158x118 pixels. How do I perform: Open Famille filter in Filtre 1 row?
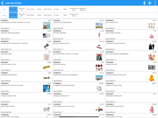coord(39,9)
